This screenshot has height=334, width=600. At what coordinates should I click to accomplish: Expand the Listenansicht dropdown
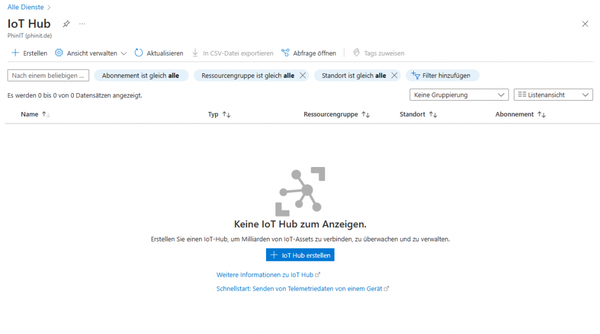553,95
